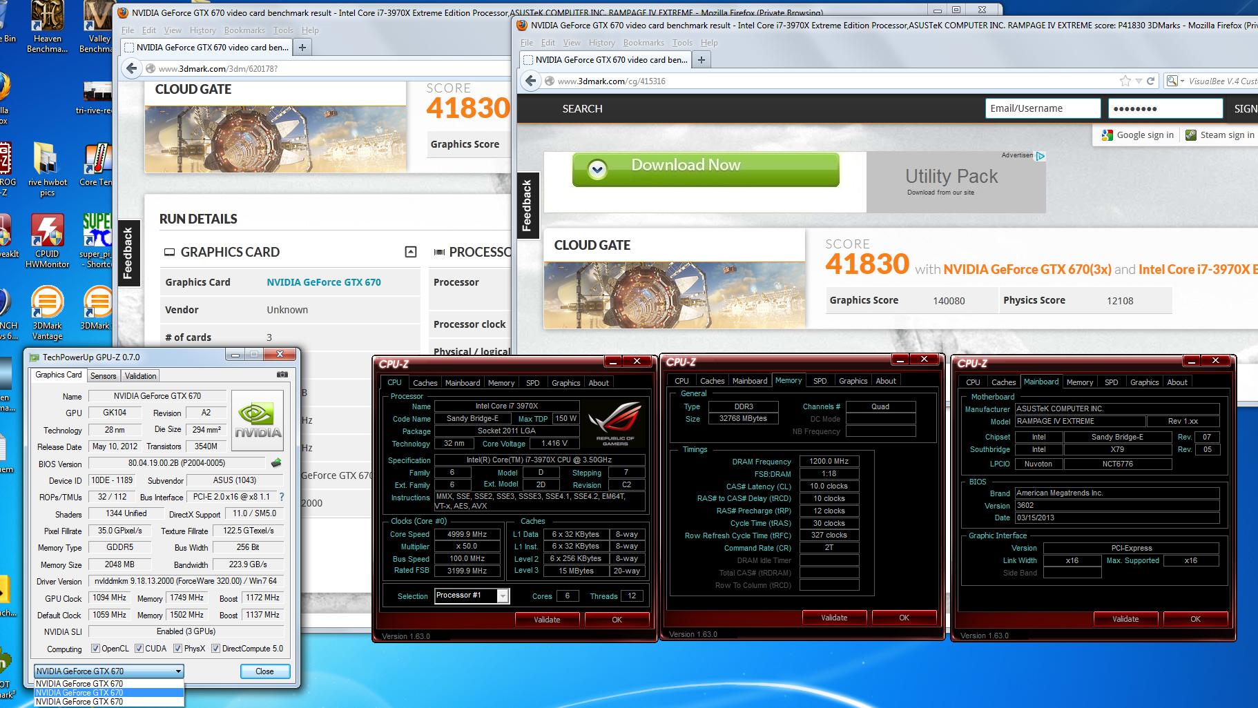The height and width of the screenshot is (708, 1258).
Task: Click the Email/Username input field
Action: 1043,108
